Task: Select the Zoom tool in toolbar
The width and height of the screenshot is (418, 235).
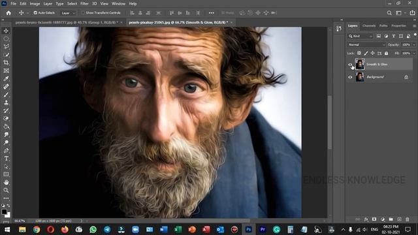Action: tap(6, 190)
